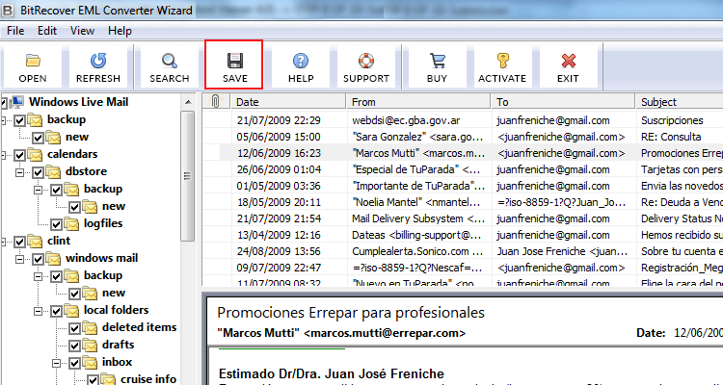Image resolution: width=723 pixels, height=385 pixels.
Task: Toggle the clint folder checkbox
Action: click(20, 242)
